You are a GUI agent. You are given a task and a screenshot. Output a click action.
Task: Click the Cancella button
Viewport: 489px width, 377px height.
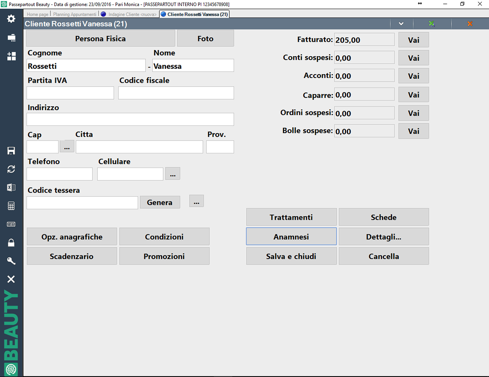click(384, 256)
